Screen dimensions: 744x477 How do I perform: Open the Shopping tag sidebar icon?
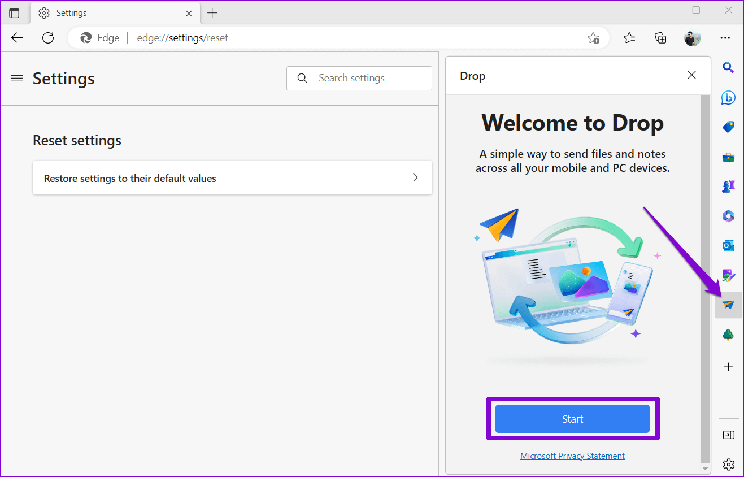pos(728,127)
